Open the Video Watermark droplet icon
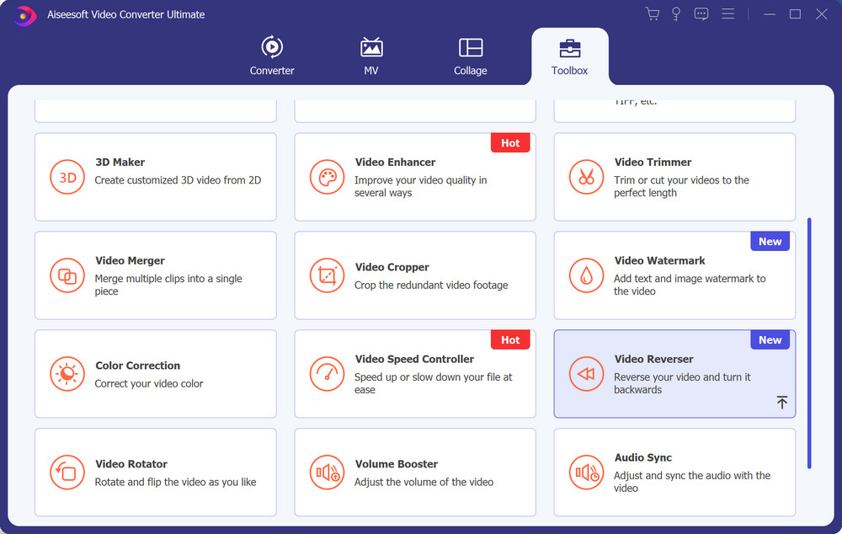Image resolution: width=842 pixels, height=534 pixels. 586,275
